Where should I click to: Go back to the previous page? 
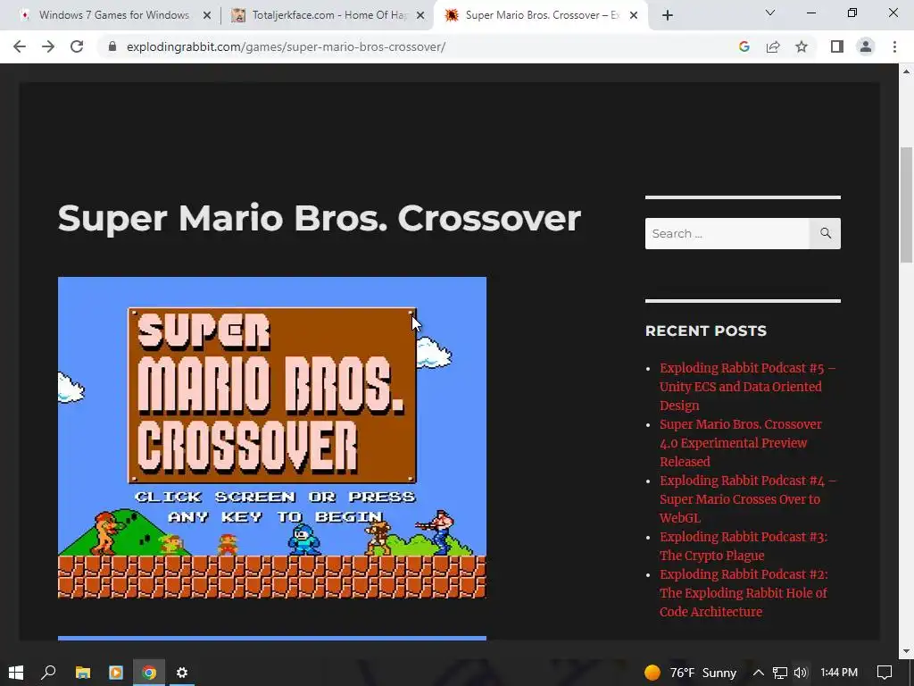pyautogui.click(x=20, y=46)
